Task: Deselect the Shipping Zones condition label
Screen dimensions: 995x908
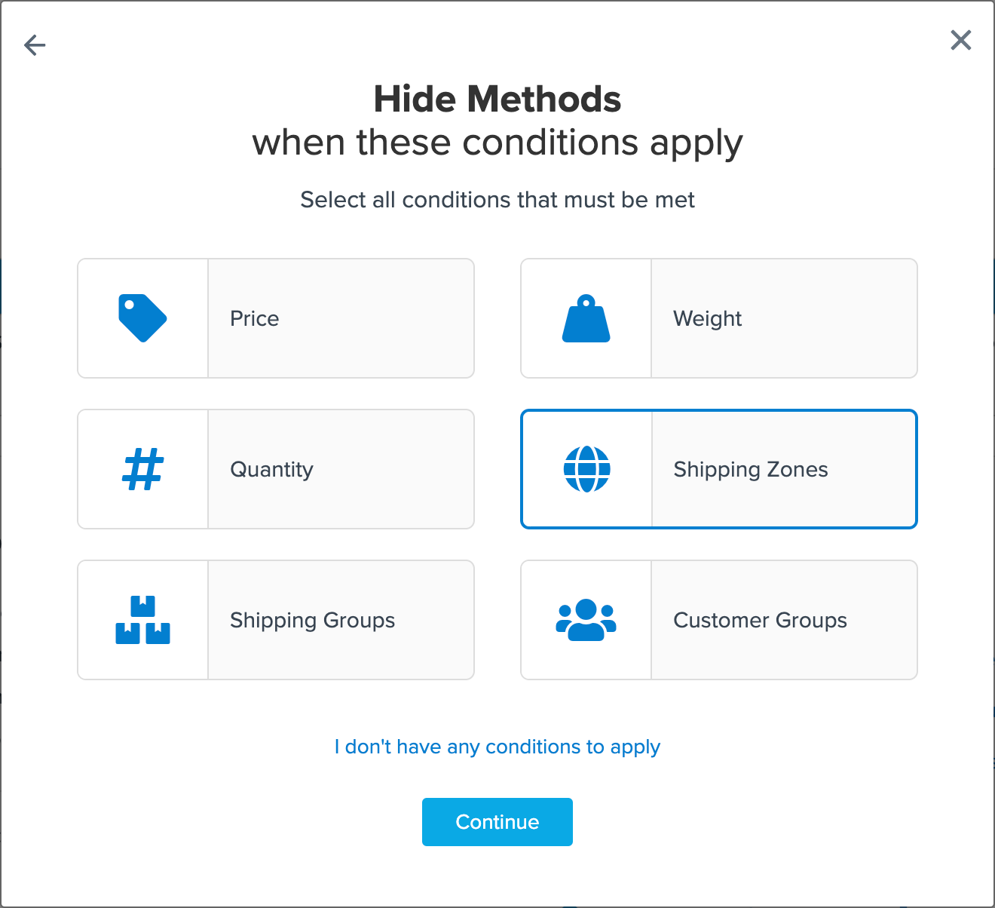Action: coord(750,469)
